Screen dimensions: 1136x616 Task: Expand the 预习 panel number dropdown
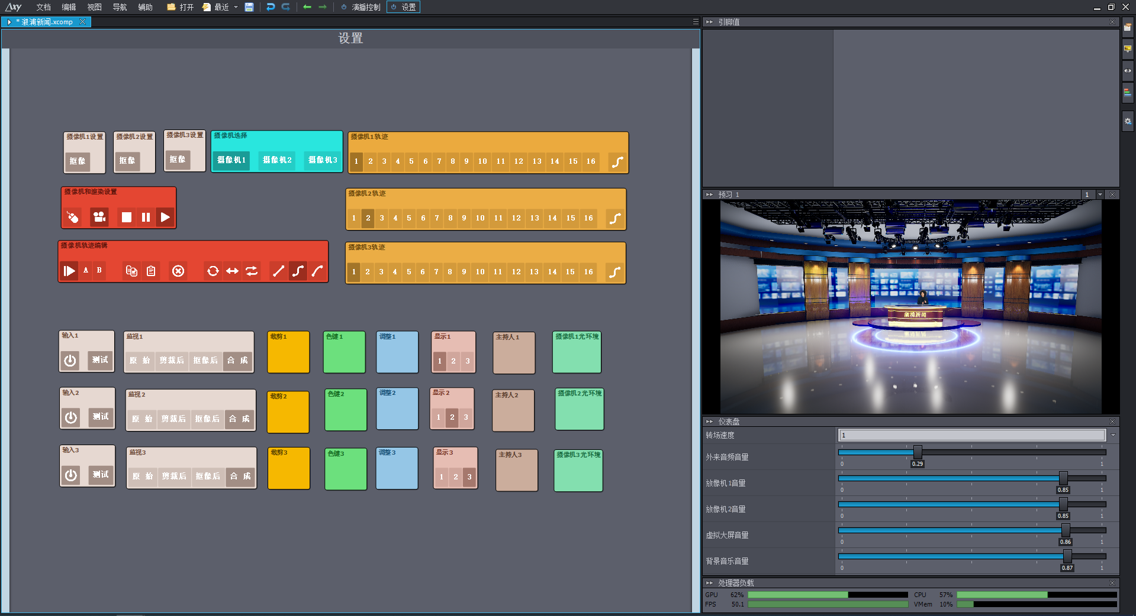pos(1100,194)
